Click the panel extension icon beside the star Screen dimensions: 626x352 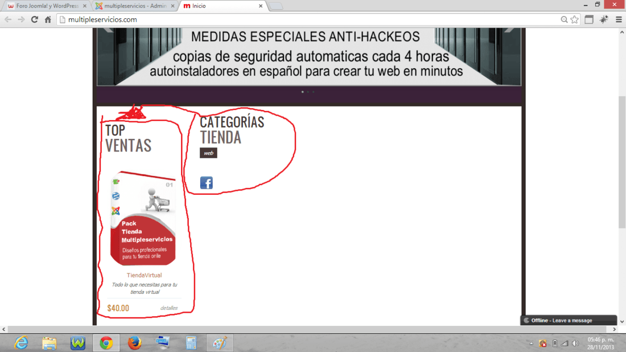coord(589,19)
